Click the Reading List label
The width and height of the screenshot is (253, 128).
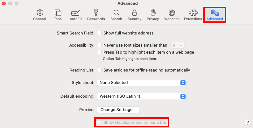[x=82, y=70]
